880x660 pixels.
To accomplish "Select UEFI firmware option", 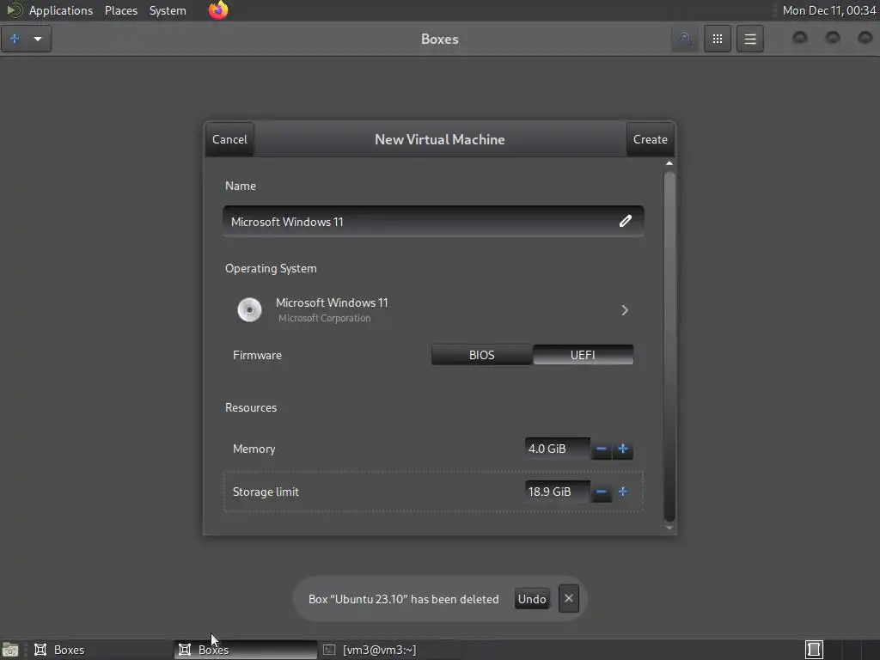I will (x=583, y=355).
